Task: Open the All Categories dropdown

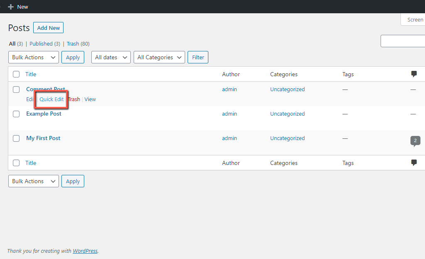Action: [159, 57]
